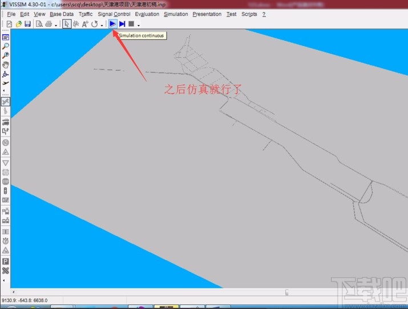
Task: Stop the simulation square button
Action: pyautogui.click(x=131, y=24)
